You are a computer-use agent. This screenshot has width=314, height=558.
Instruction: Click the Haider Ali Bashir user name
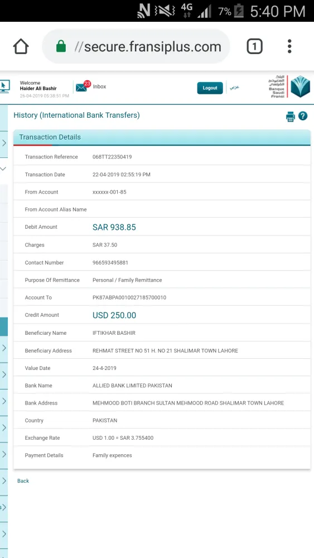[x=38, y=89]
